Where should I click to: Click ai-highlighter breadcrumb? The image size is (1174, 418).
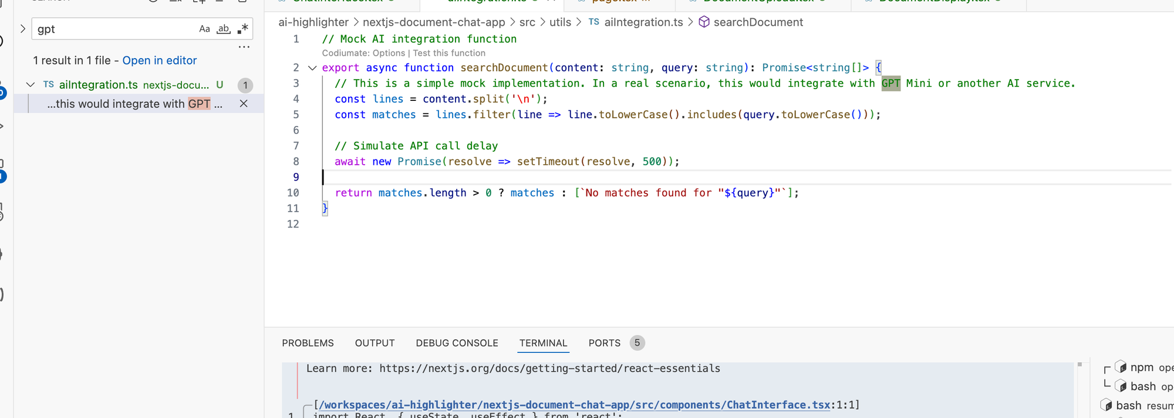[x=313, y=22]
